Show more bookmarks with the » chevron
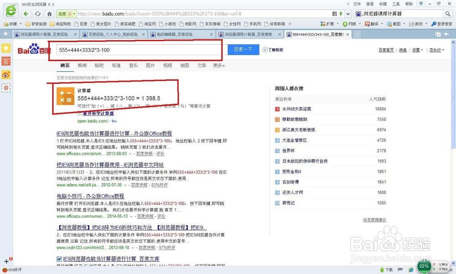Image resolution: width=456 pixels, height=274 pixels. (x=290, y=24)
